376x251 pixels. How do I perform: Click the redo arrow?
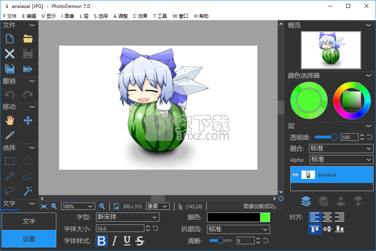tap(28, 95)
